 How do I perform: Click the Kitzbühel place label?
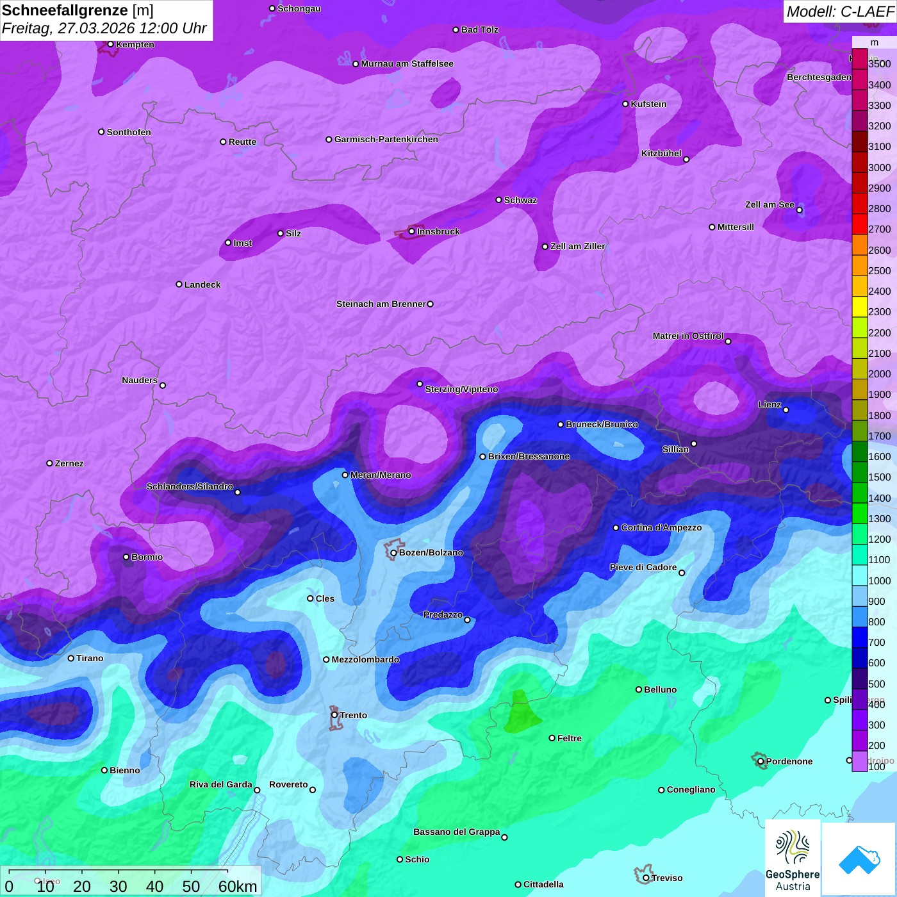coord(661,153)
